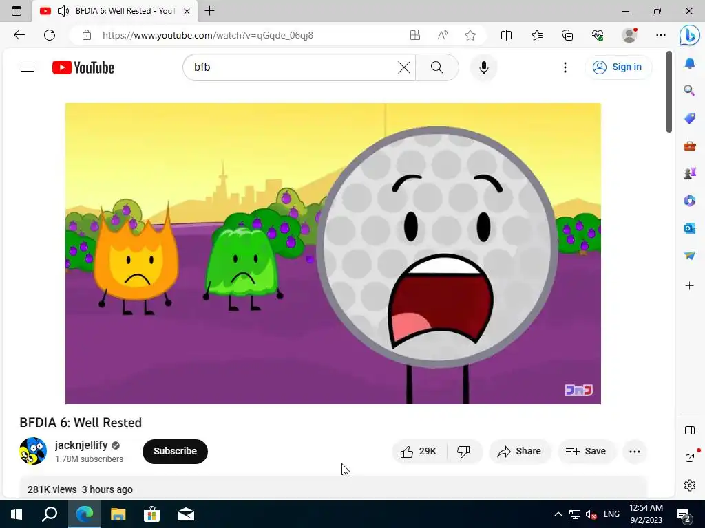Open sidebar notifications bell
Screen dimensions: 705x528
pyautogui.click(x=690, y=63)
